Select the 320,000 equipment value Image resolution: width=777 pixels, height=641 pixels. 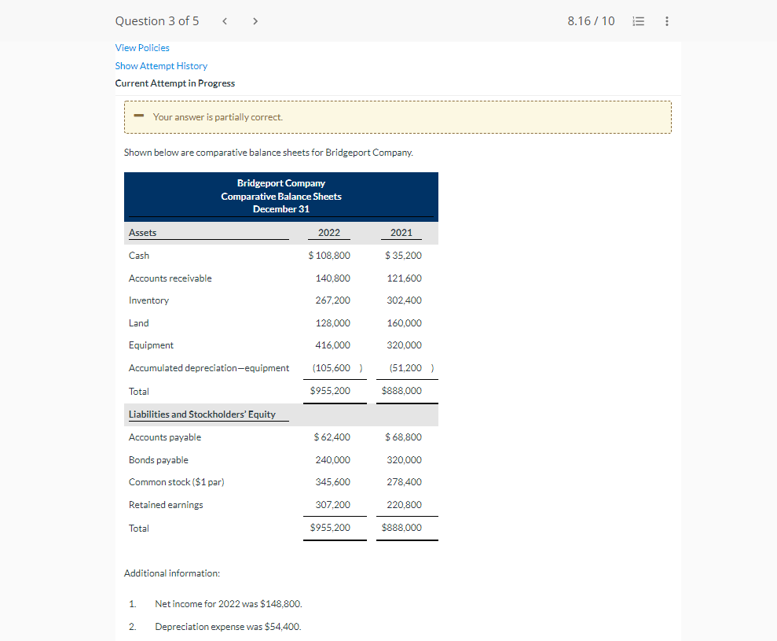click(x=405, y=344)
